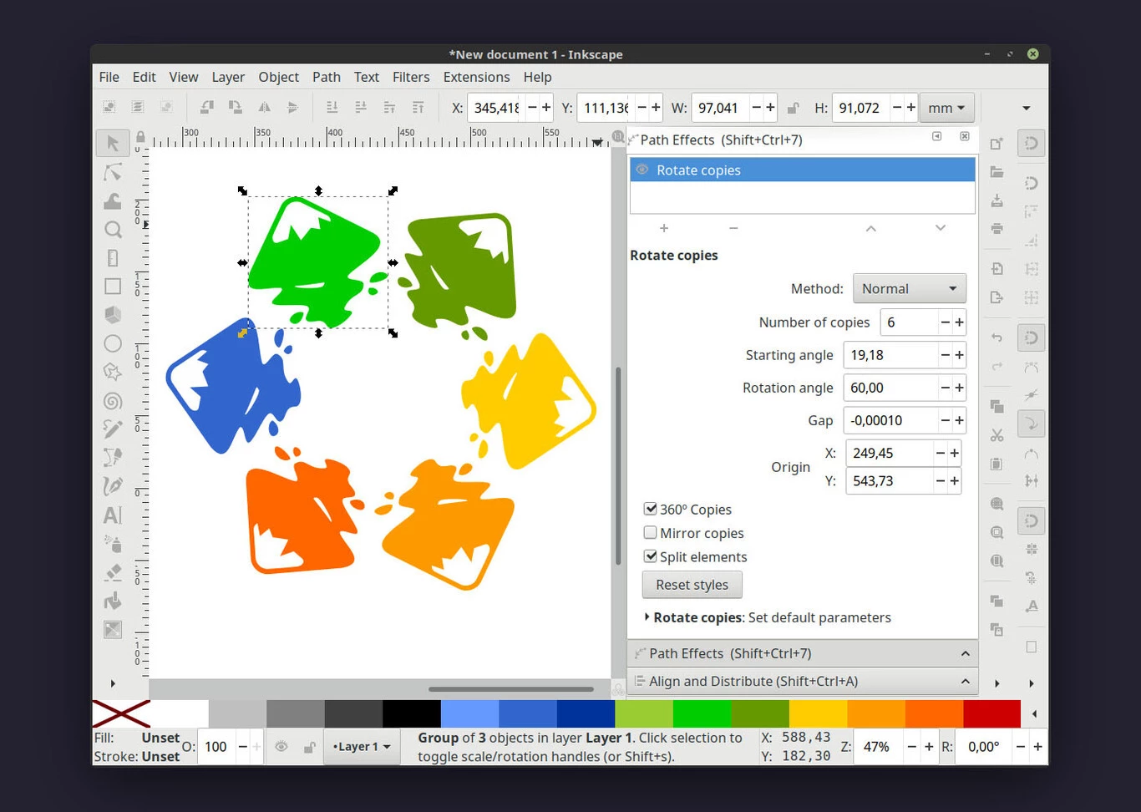The width and height of the screenshot is (1141, 812).
Task: Select the Selector arrow tool
Action: coord(113,143)
